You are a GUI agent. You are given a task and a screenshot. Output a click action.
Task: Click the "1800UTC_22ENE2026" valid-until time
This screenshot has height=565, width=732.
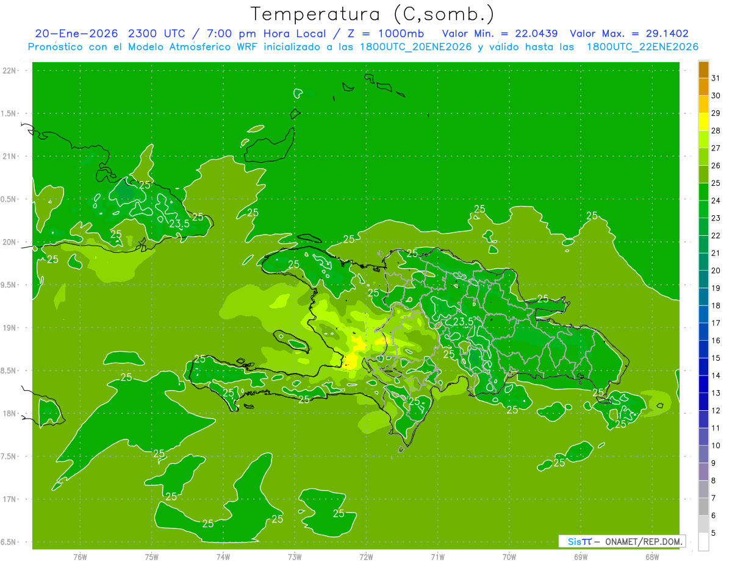pyautogui.click(x=642, y=47)
